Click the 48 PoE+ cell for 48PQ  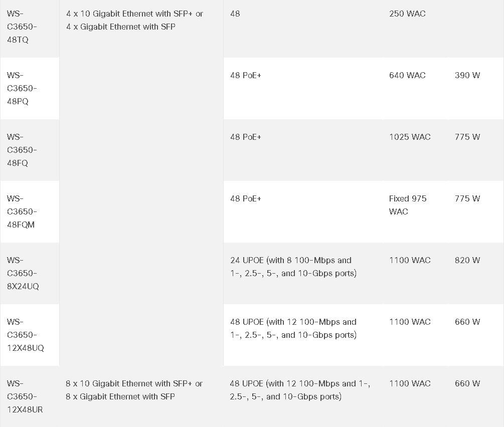coord(245,75)
